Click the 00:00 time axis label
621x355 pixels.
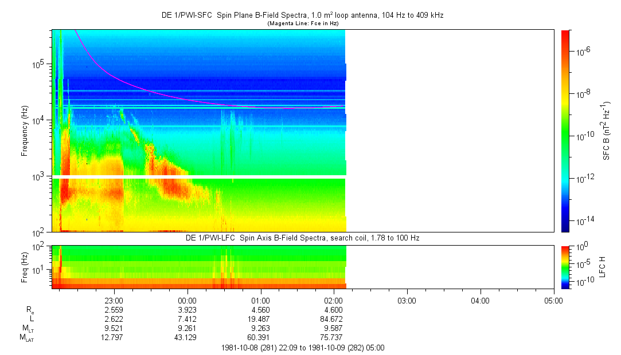187,301
